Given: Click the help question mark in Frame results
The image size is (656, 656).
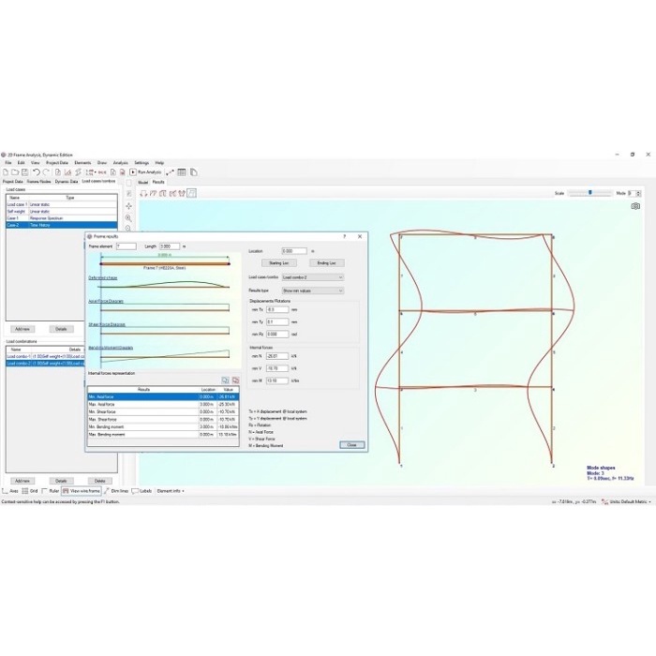Looking at the screenshot, I should click(345, 237).
